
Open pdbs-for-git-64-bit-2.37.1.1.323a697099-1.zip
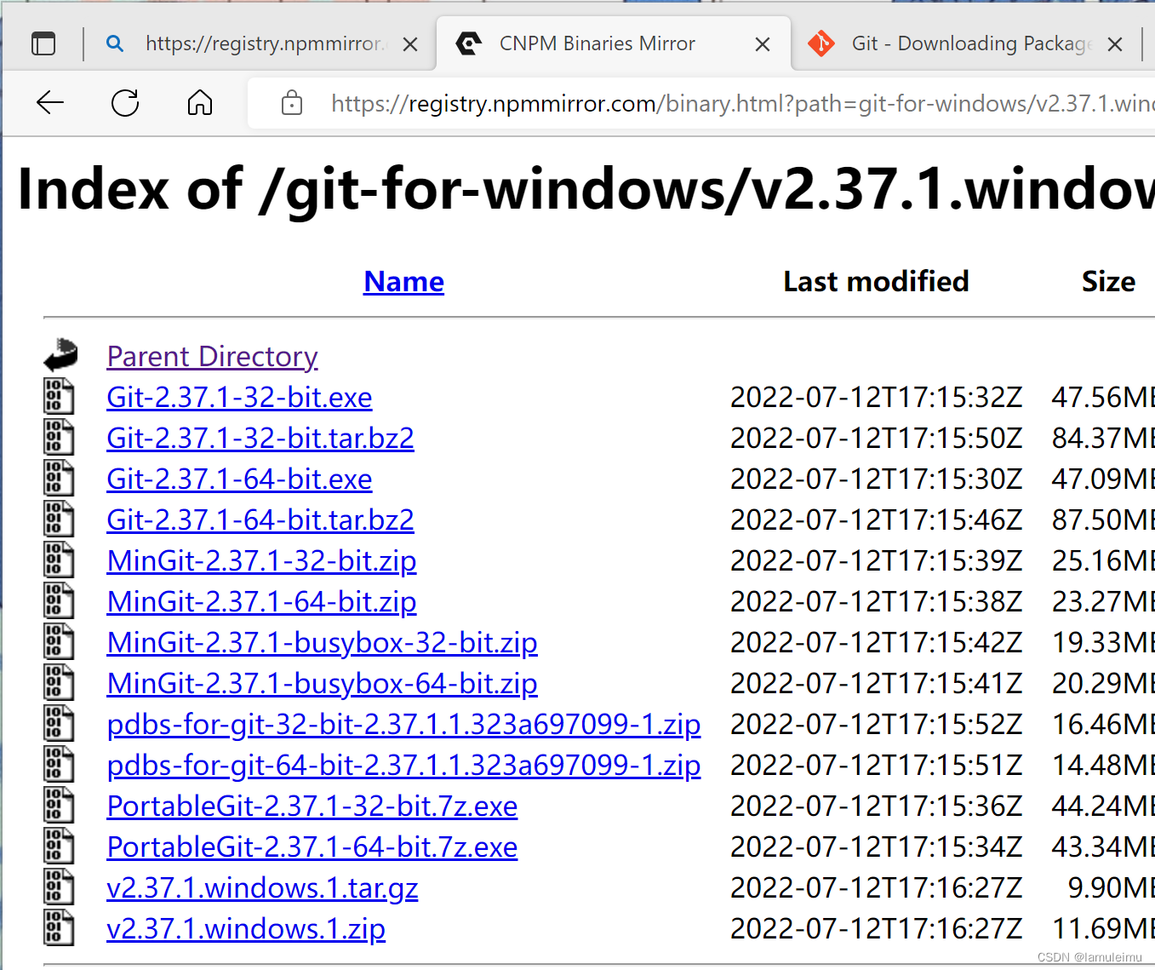click(x=403, y=765)
